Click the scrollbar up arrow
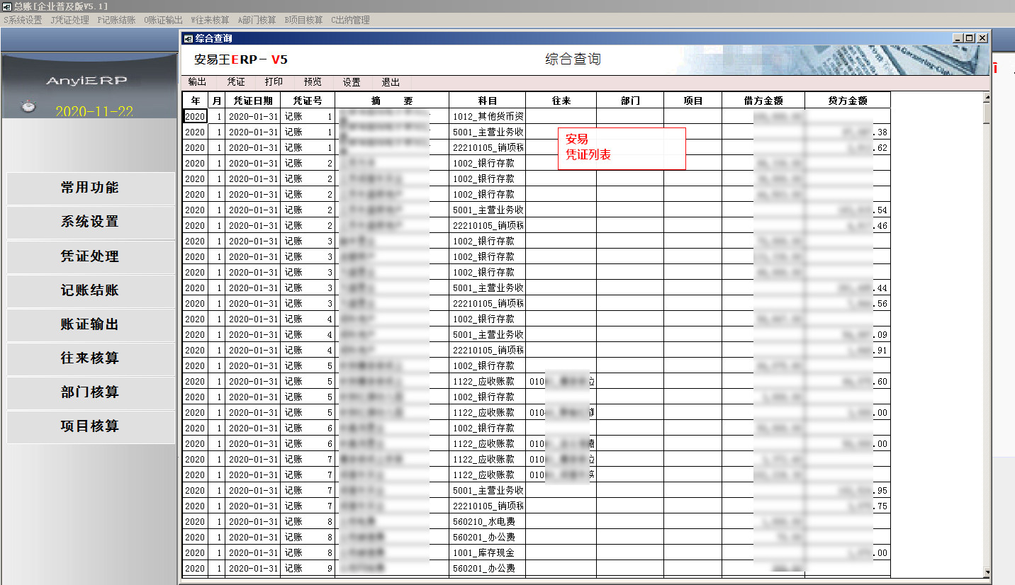 (x=986, y=96)
